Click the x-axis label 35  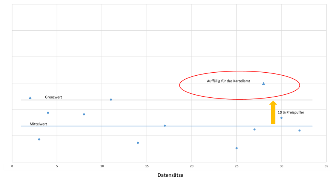(x=326, y=166)
